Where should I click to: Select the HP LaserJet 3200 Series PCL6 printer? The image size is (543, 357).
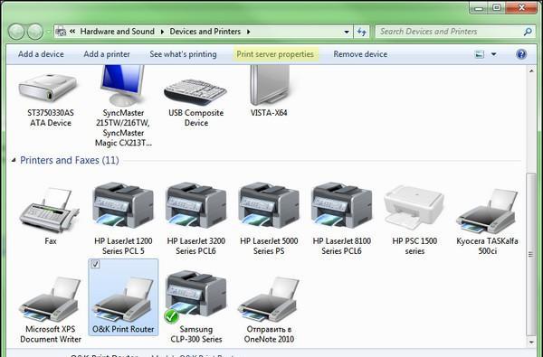[196, 205]
